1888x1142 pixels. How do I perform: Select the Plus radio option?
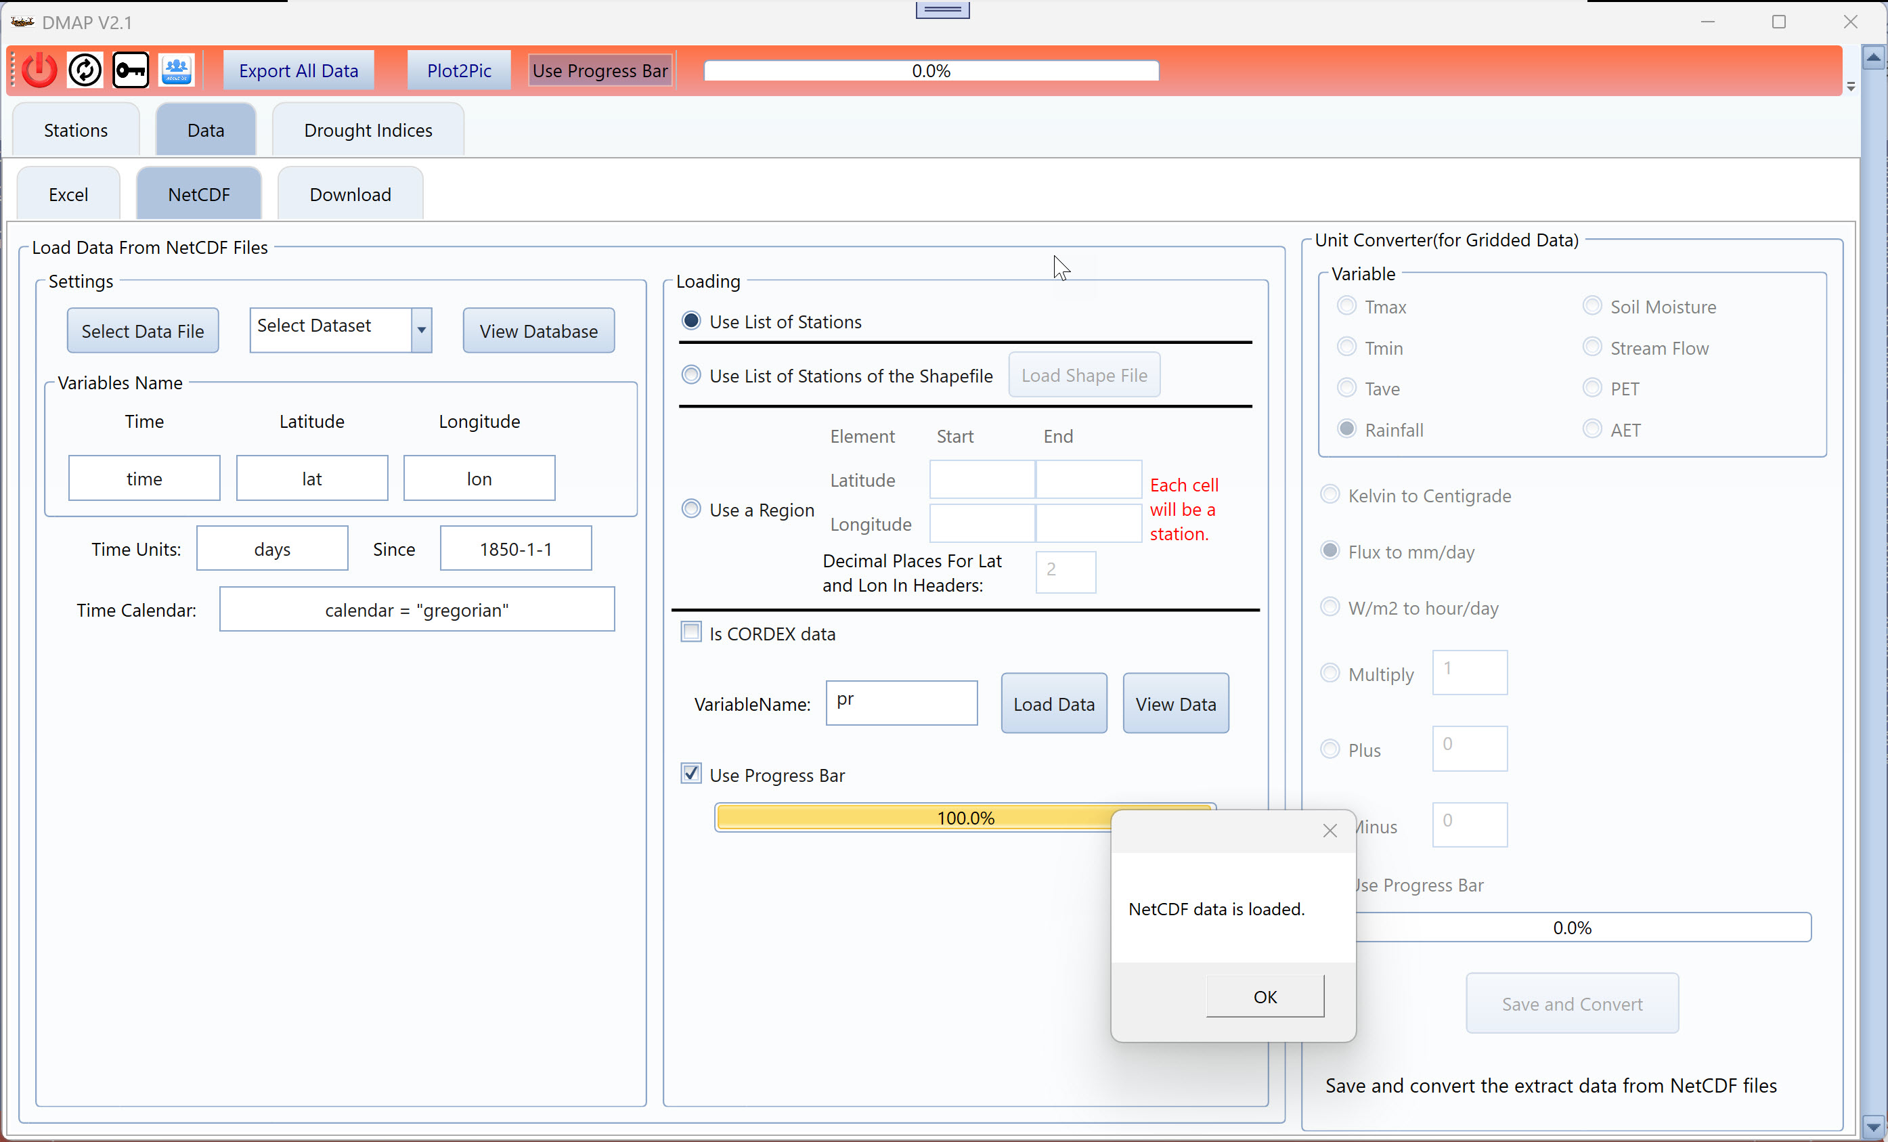1330,749
